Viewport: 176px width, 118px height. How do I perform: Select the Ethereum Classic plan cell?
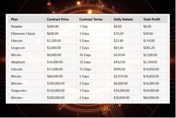[x=23, y=33]
